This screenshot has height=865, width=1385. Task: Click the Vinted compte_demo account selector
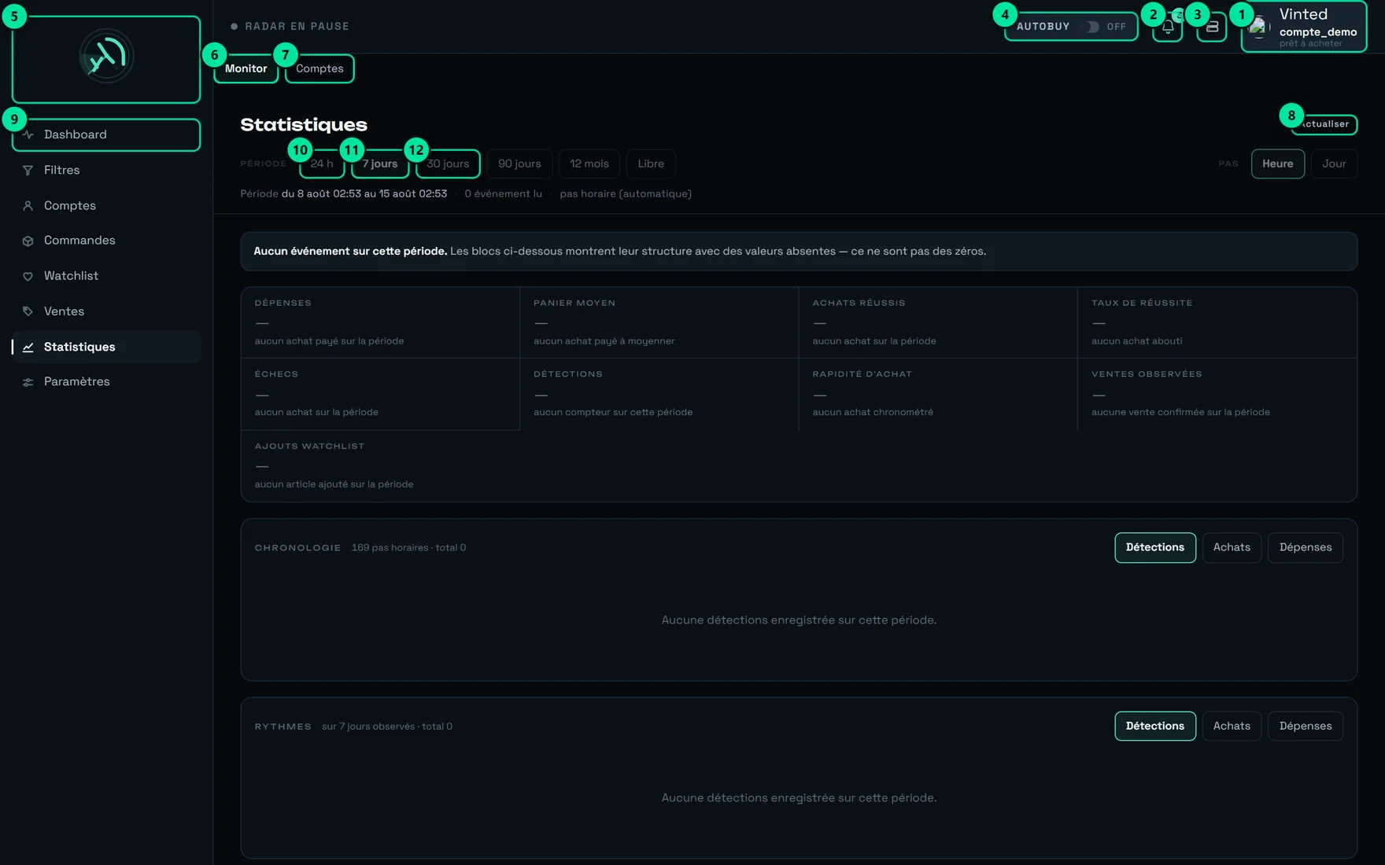(1304, 27)
